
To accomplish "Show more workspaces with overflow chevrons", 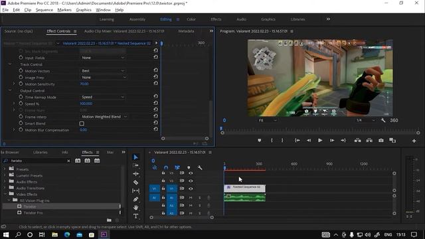I will pos(328,19).
